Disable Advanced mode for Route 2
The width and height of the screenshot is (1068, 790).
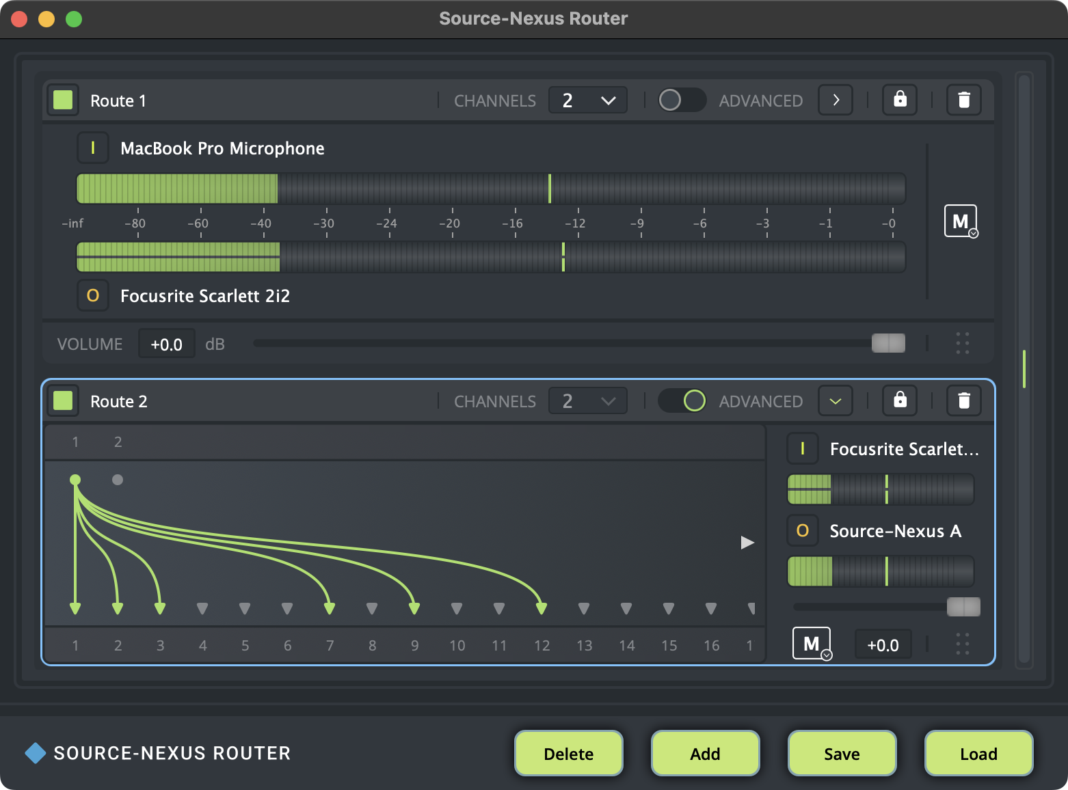pyautogui.click(x=682, y=400)
